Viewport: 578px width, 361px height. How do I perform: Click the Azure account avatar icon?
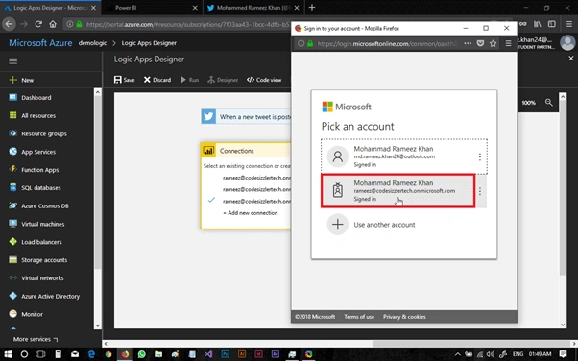coord(567,43)
